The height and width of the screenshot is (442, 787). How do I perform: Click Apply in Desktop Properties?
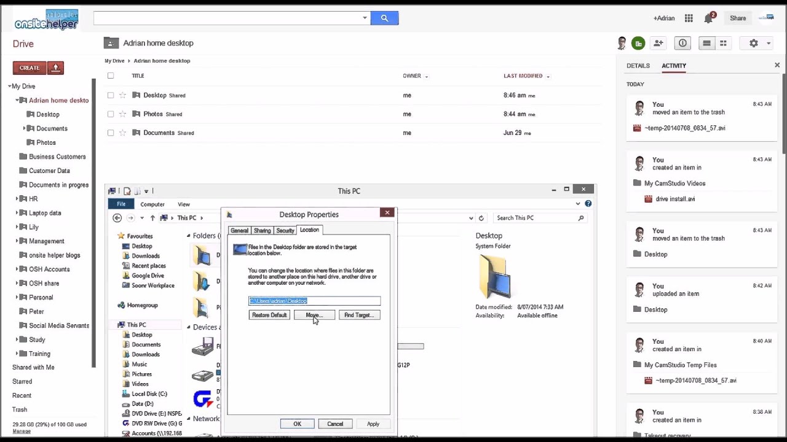click(x=373, y=424)
